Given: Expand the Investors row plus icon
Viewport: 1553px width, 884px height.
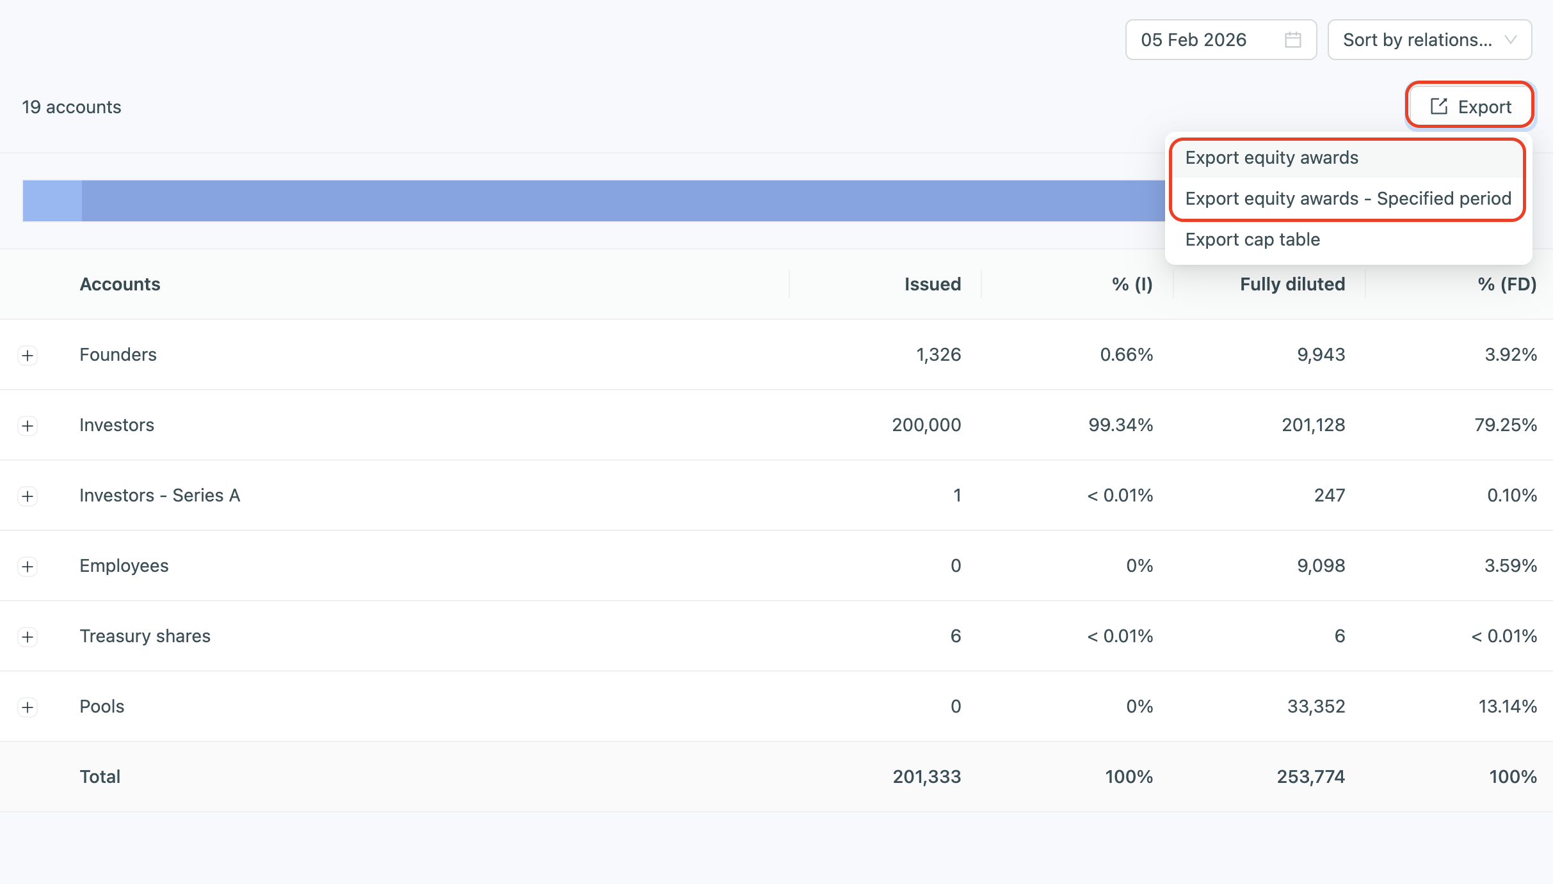Looking at the screenshot, I should (28, 425).
